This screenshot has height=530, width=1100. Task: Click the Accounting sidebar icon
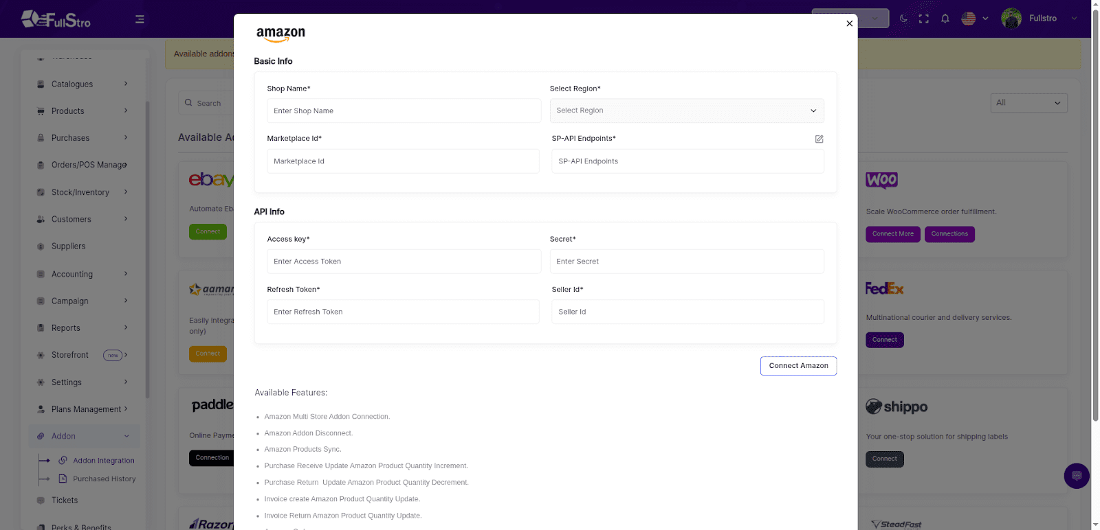[x=41, y=274]
